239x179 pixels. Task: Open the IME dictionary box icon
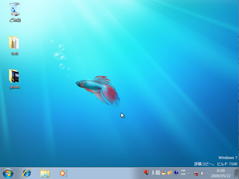[x=170, y=173]
